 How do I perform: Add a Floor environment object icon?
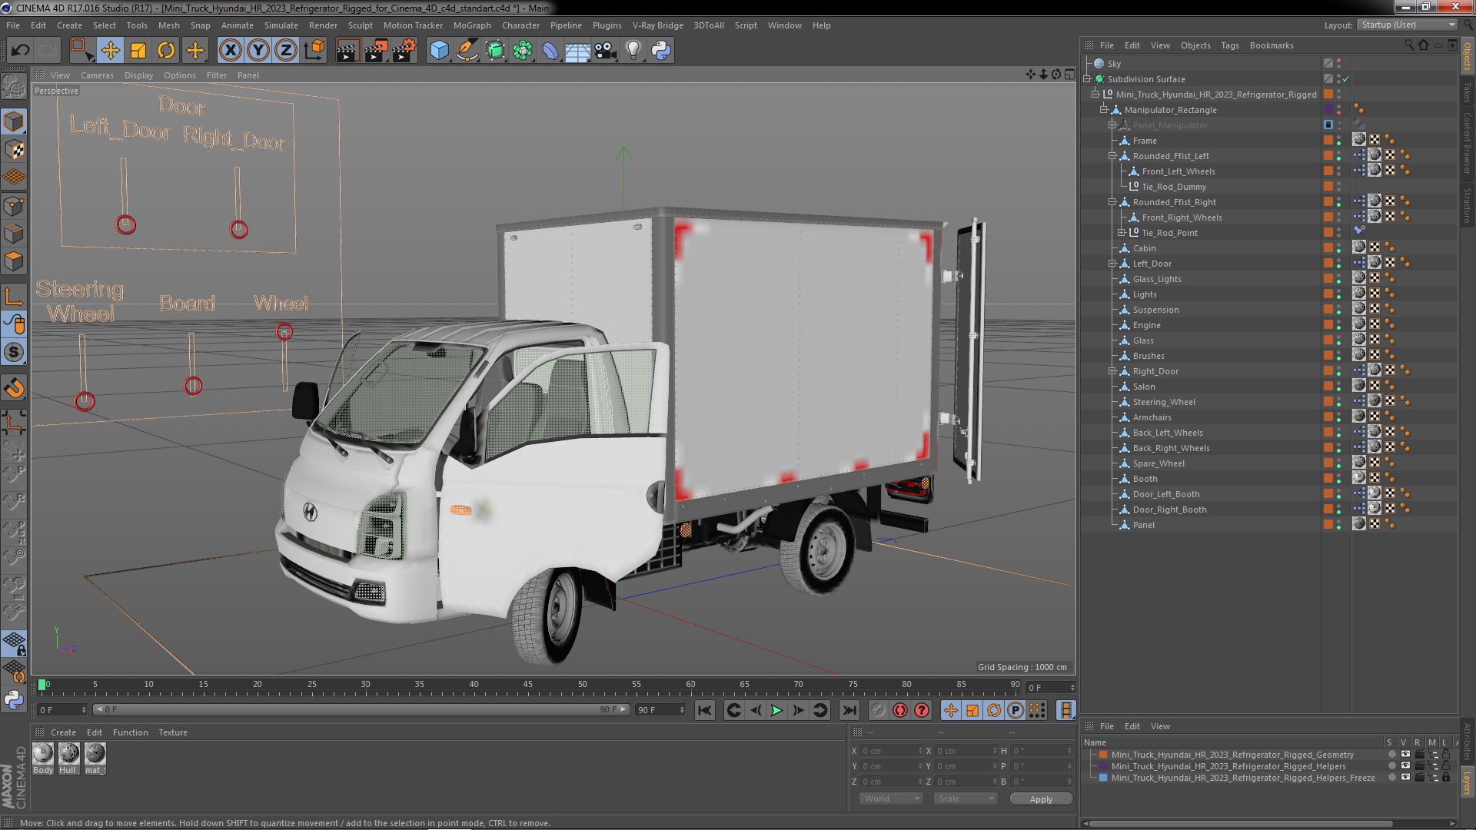tap(577, 51)
